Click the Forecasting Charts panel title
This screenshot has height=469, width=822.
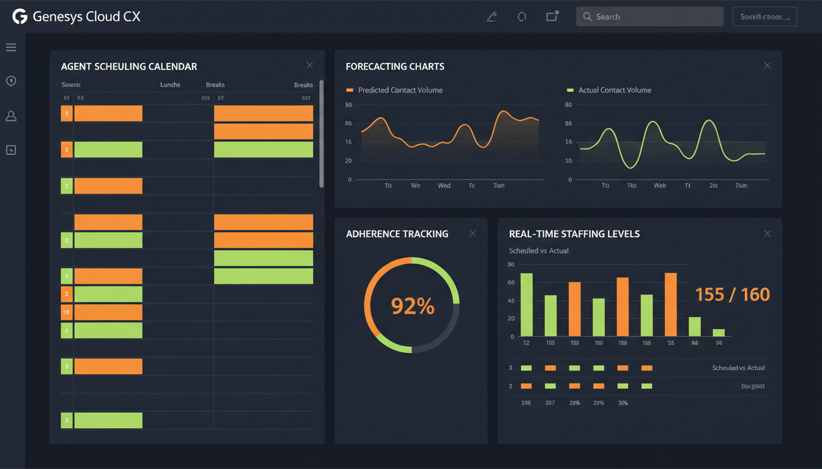(395, 66)
